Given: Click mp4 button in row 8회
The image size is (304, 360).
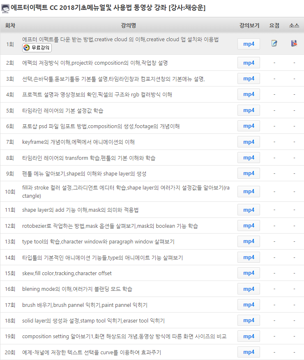Looking at the screenshot, I should point(249,157).
